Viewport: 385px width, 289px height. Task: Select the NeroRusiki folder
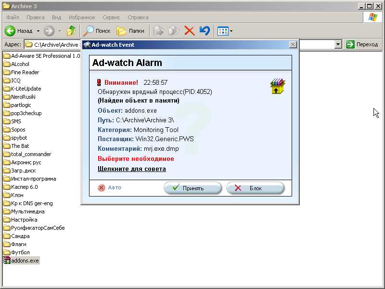(x=19, y=97)
